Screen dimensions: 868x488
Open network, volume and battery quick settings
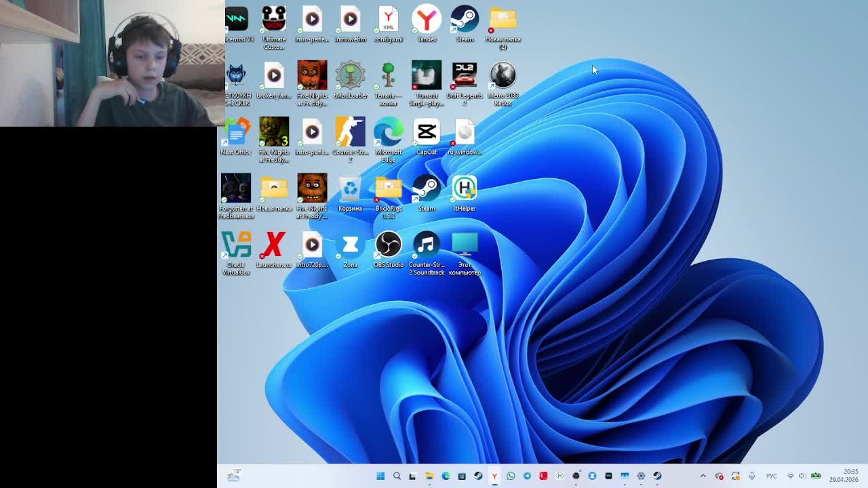[x=803, y=476]
